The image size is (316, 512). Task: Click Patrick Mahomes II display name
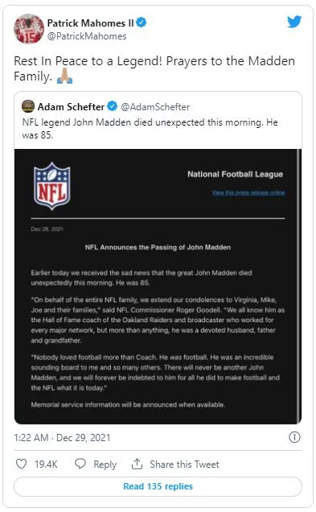coord(90,23)
